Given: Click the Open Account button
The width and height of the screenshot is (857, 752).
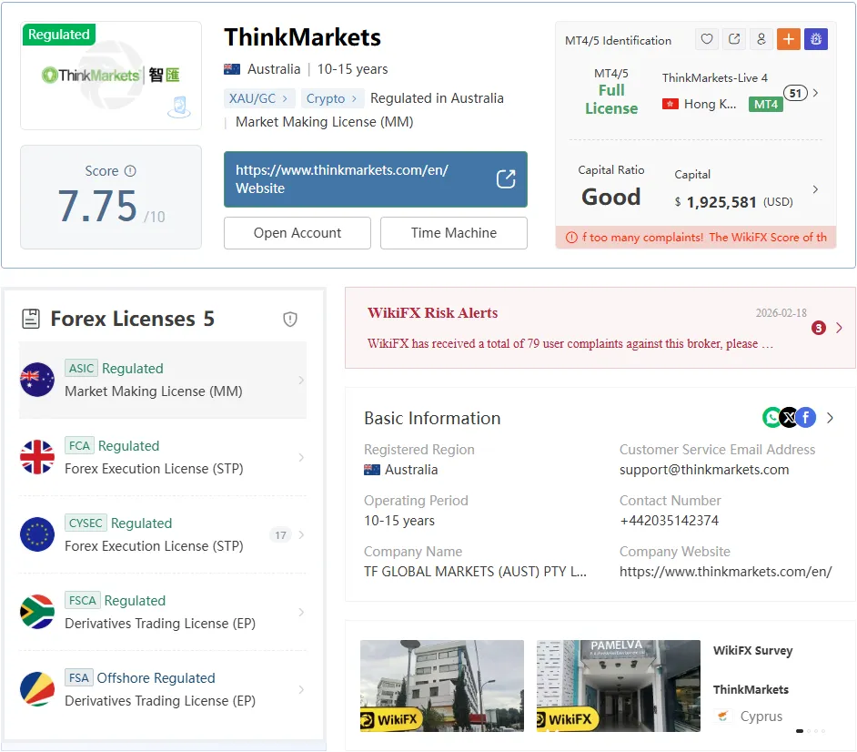Looking at the screenshot, I should pyautogui.click(x=297, y=233).
